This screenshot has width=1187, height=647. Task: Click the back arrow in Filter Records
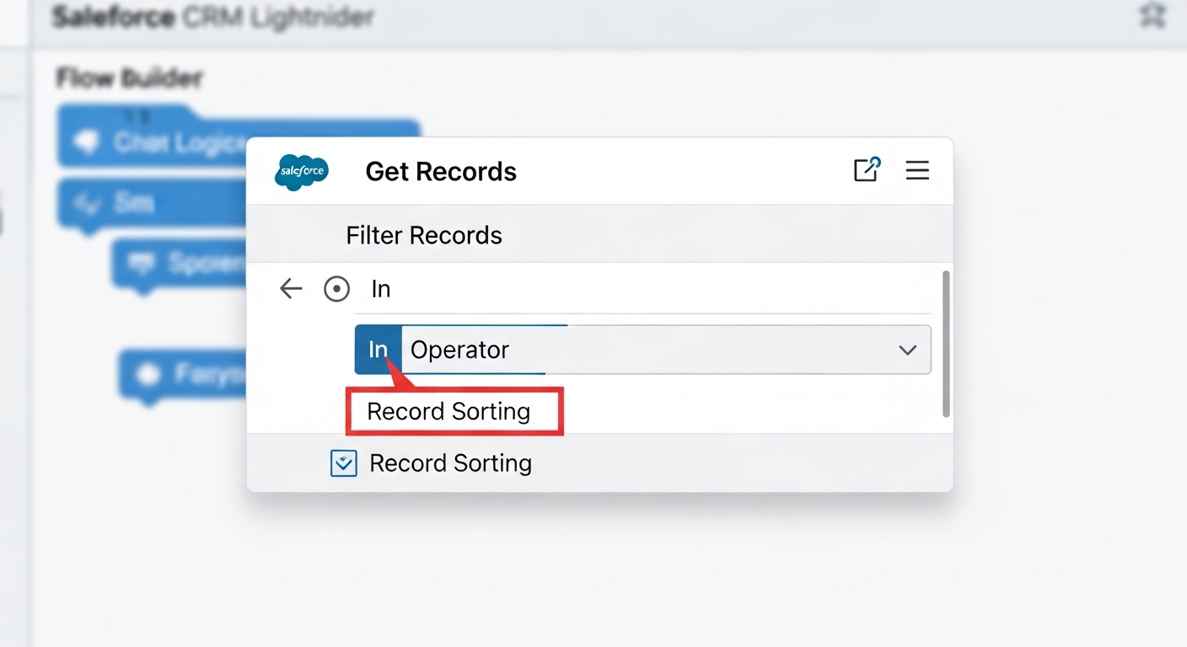tap(290, 288)
